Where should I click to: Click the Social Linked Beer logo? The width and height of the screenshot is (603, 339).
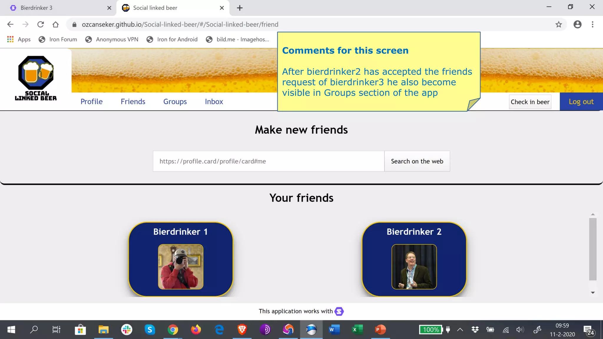36,78
